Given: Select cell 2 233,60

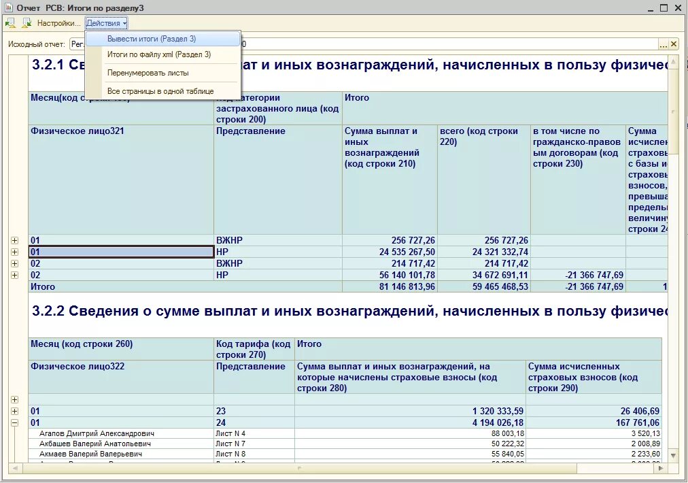Looking at the screenshot, I should 594,454.
